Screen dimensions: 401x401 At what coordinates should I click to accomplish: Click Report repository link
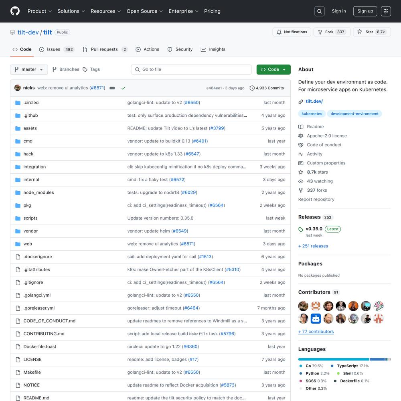tap(316, 199)
